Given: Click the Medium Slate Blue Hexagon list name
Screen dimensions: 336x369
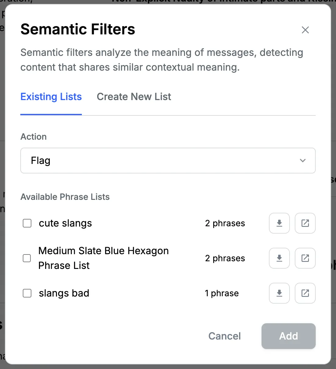Looking at the screenshot, I should (x=103, y=258).
